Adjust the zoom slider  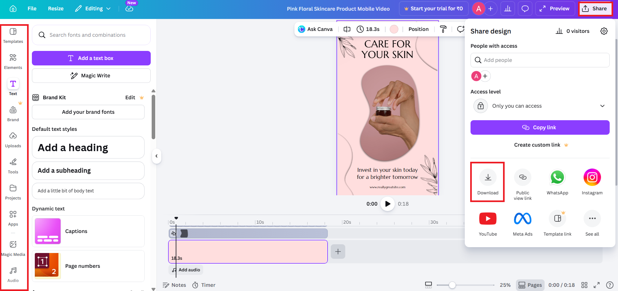coord(452,285)
